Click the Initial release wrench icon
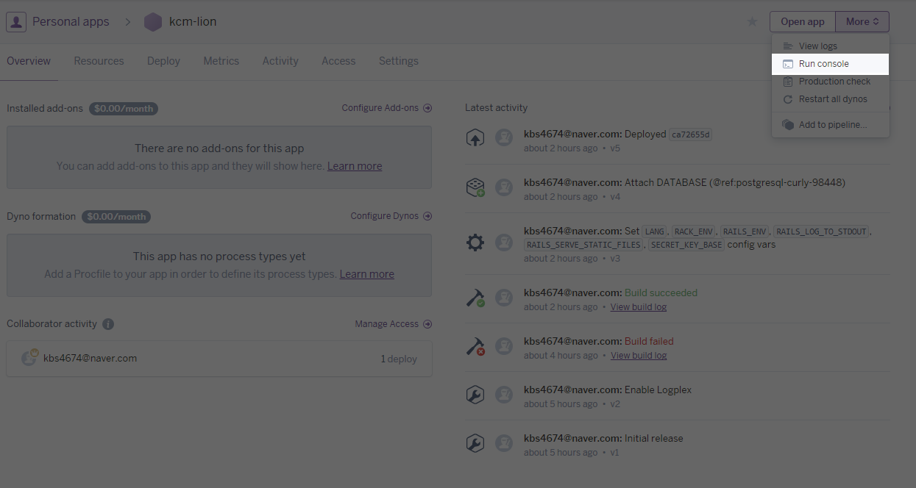The height and width of the screenshot is (488, 916). click(475, 443)
